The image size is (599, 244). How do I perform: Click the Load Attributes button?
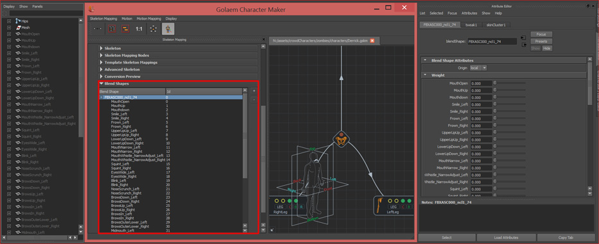(x=506, y=238)
